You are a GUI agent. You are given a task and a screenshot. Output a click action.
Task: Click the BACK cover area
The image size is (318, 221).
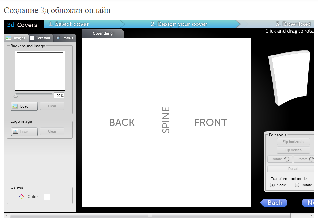pyautogui.click(x=122, y=122)
